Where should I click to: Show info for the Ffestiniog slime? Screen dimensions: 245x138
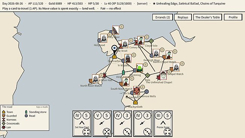click(x=146, y=64)
